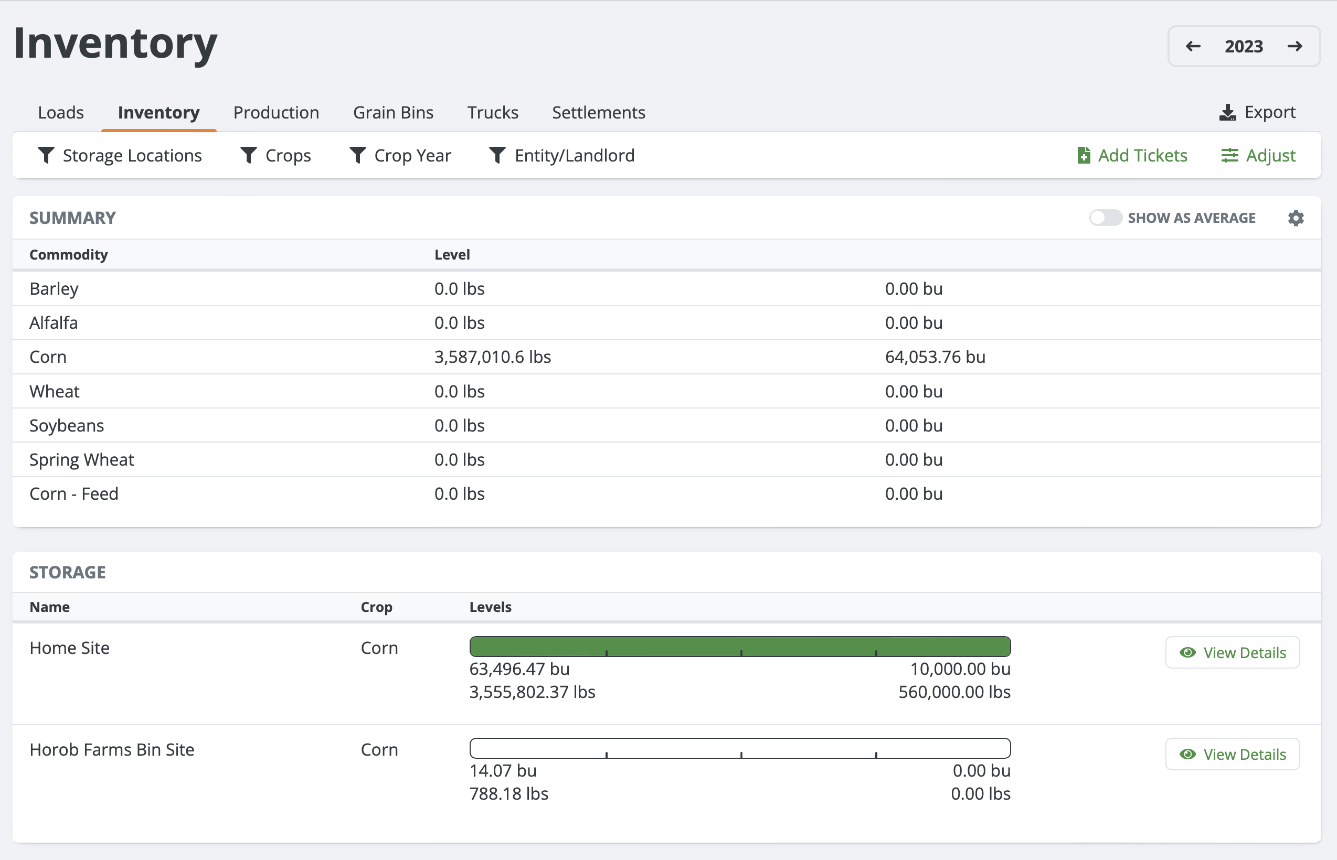
Task: Select the Corn row in summary
Action: (48, 357)
